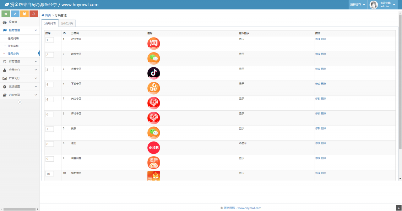Screen dimensions: 402x211
Task: Click the green home shortcut button
Action: coord(6,14)
